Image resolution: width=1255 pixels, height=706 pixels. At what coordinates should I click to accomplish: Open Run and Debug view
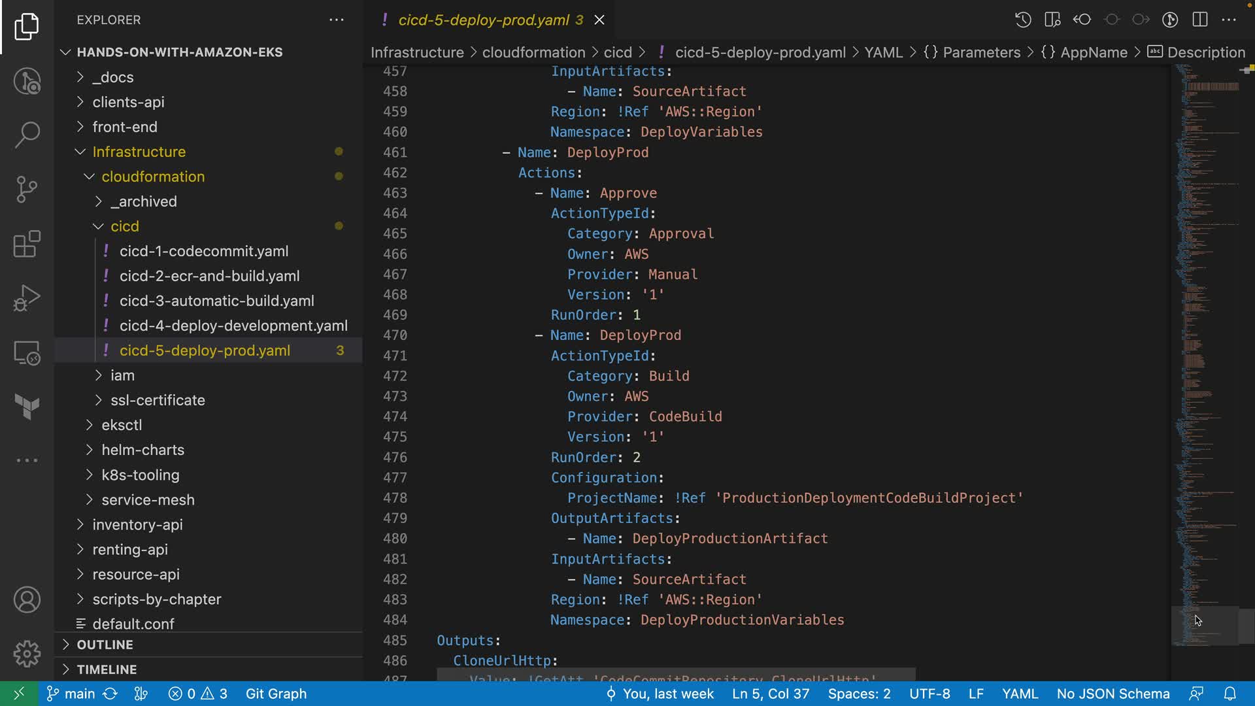pos(27,298)
